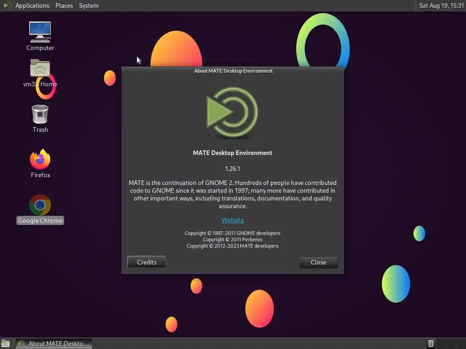Click the Credits button
The image size is (466, 349).
click(147, 262)
